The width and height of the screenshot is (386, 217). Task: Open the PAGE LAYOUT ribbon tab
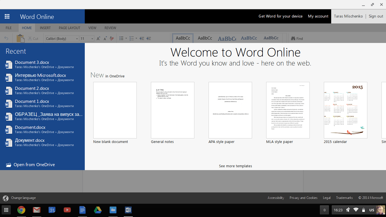70,28
